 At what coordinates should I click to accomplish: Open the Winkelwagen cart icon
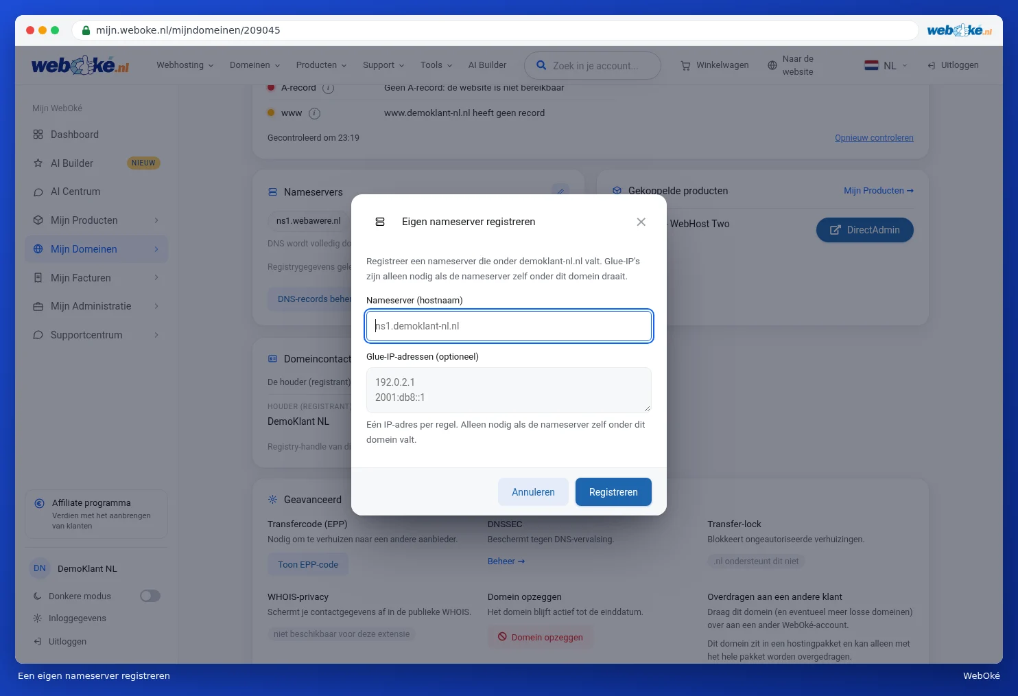[x=685, y=66]
